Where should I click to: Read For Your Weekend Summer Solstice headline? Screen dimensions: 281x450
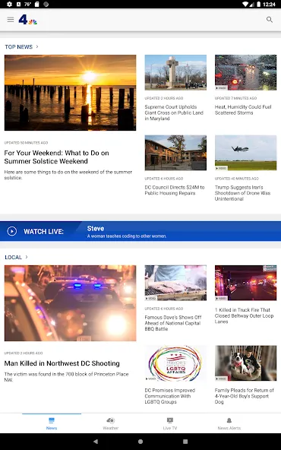[x=56, y=157]
